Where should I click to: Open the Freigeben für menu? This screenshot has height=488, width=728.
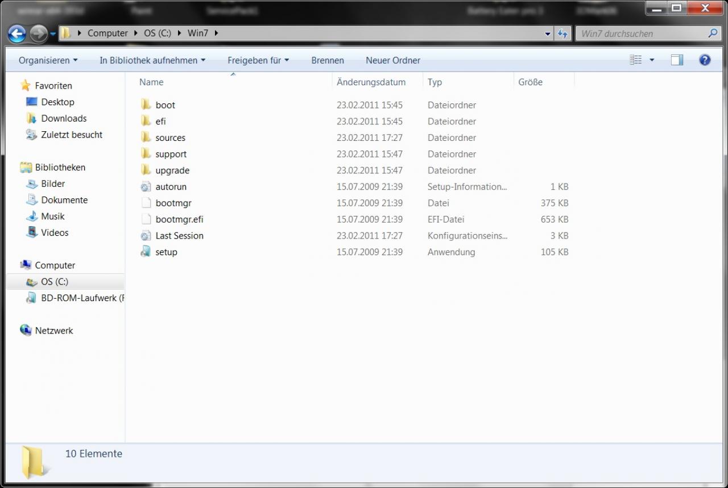258,60
